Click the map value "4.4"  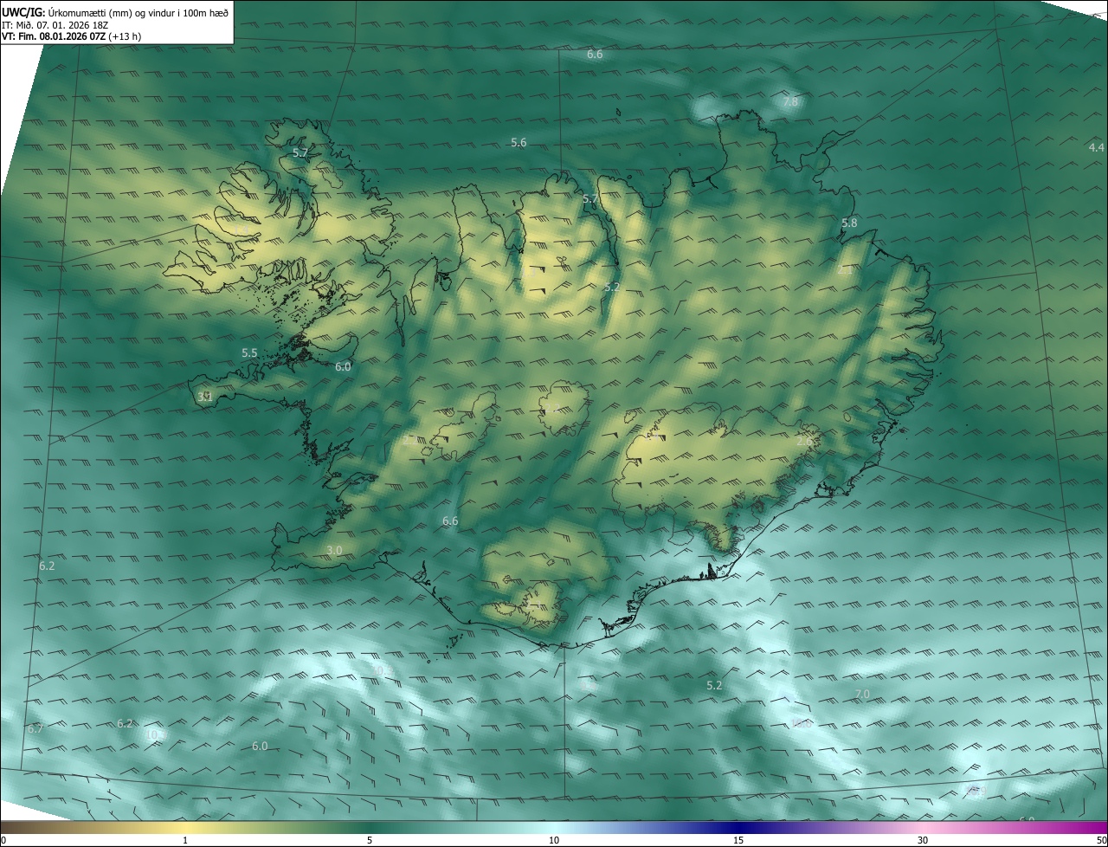coord(1097,147)
